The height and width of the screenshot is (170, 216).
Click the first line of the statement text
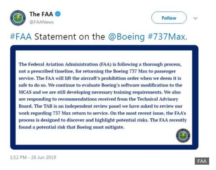(x=100, y=65)
